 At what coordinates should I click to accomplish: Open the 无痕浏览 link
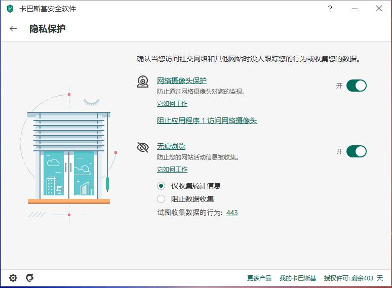(x=171, y=146)
